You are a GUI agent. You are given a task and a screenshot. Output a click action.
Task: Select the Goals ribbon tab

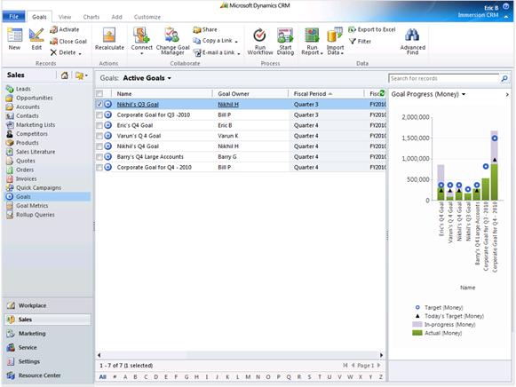point(39,17)
